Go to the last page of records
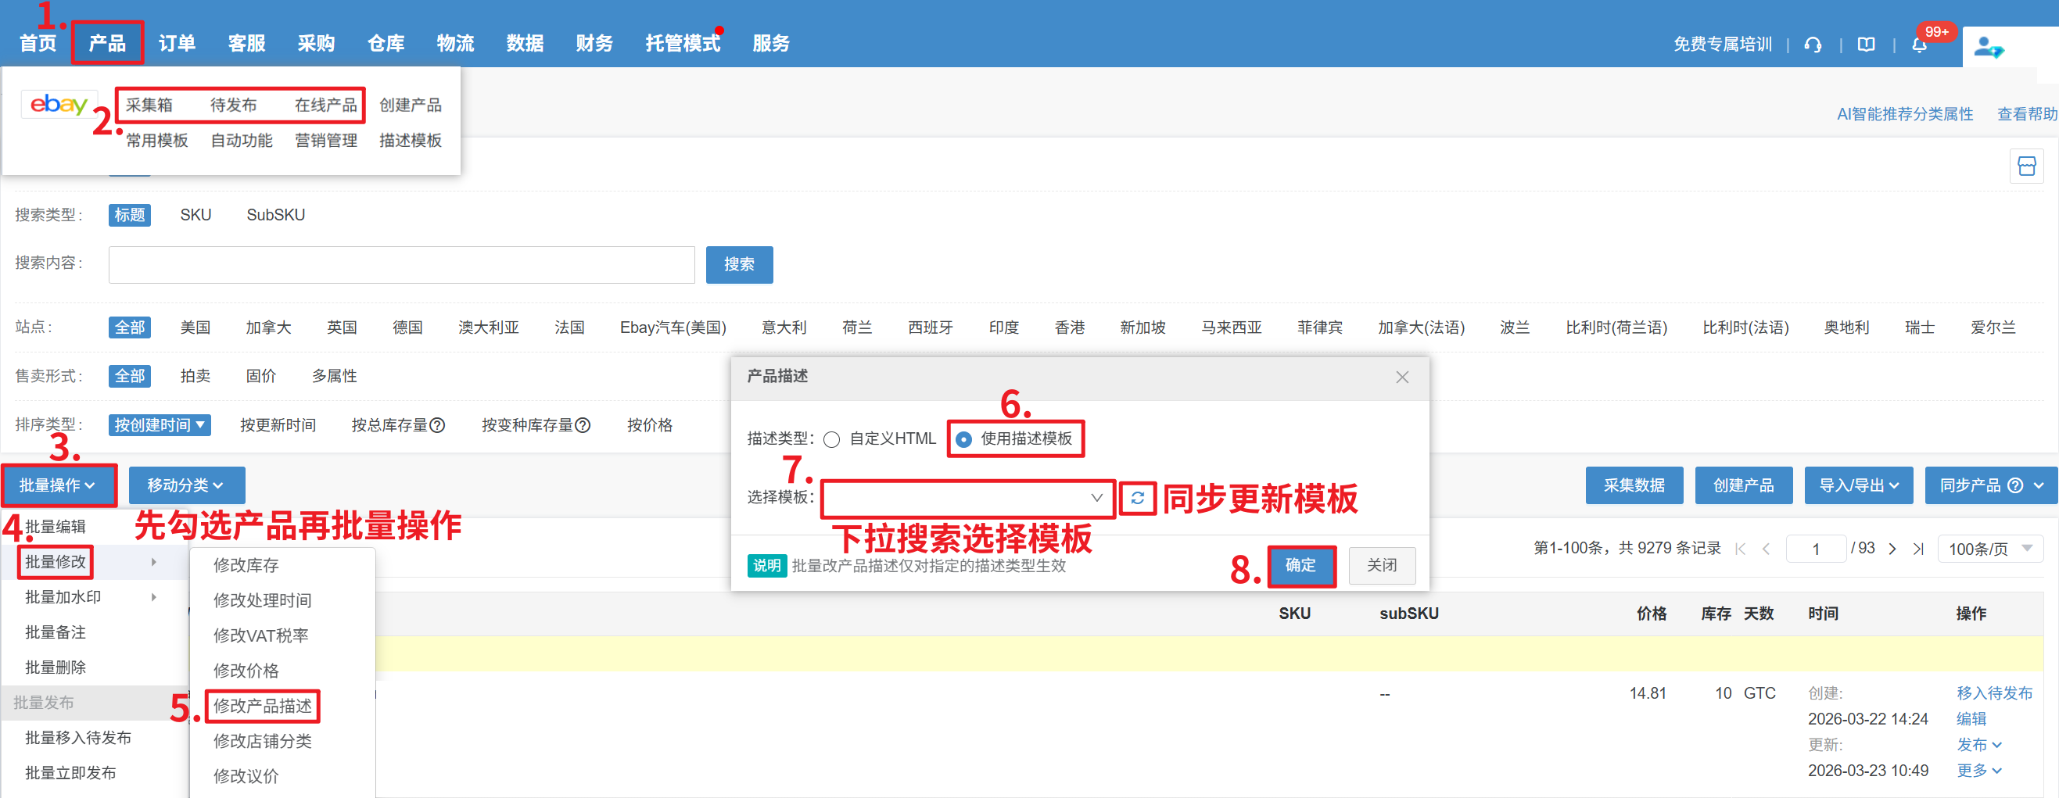Image resolution: width=2059 pixels, height=798 pixels. (1918, 549)
